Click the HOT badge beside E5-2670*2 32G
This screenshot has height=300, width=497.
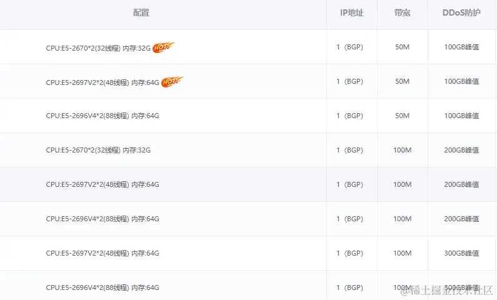(x=163, y=47)
